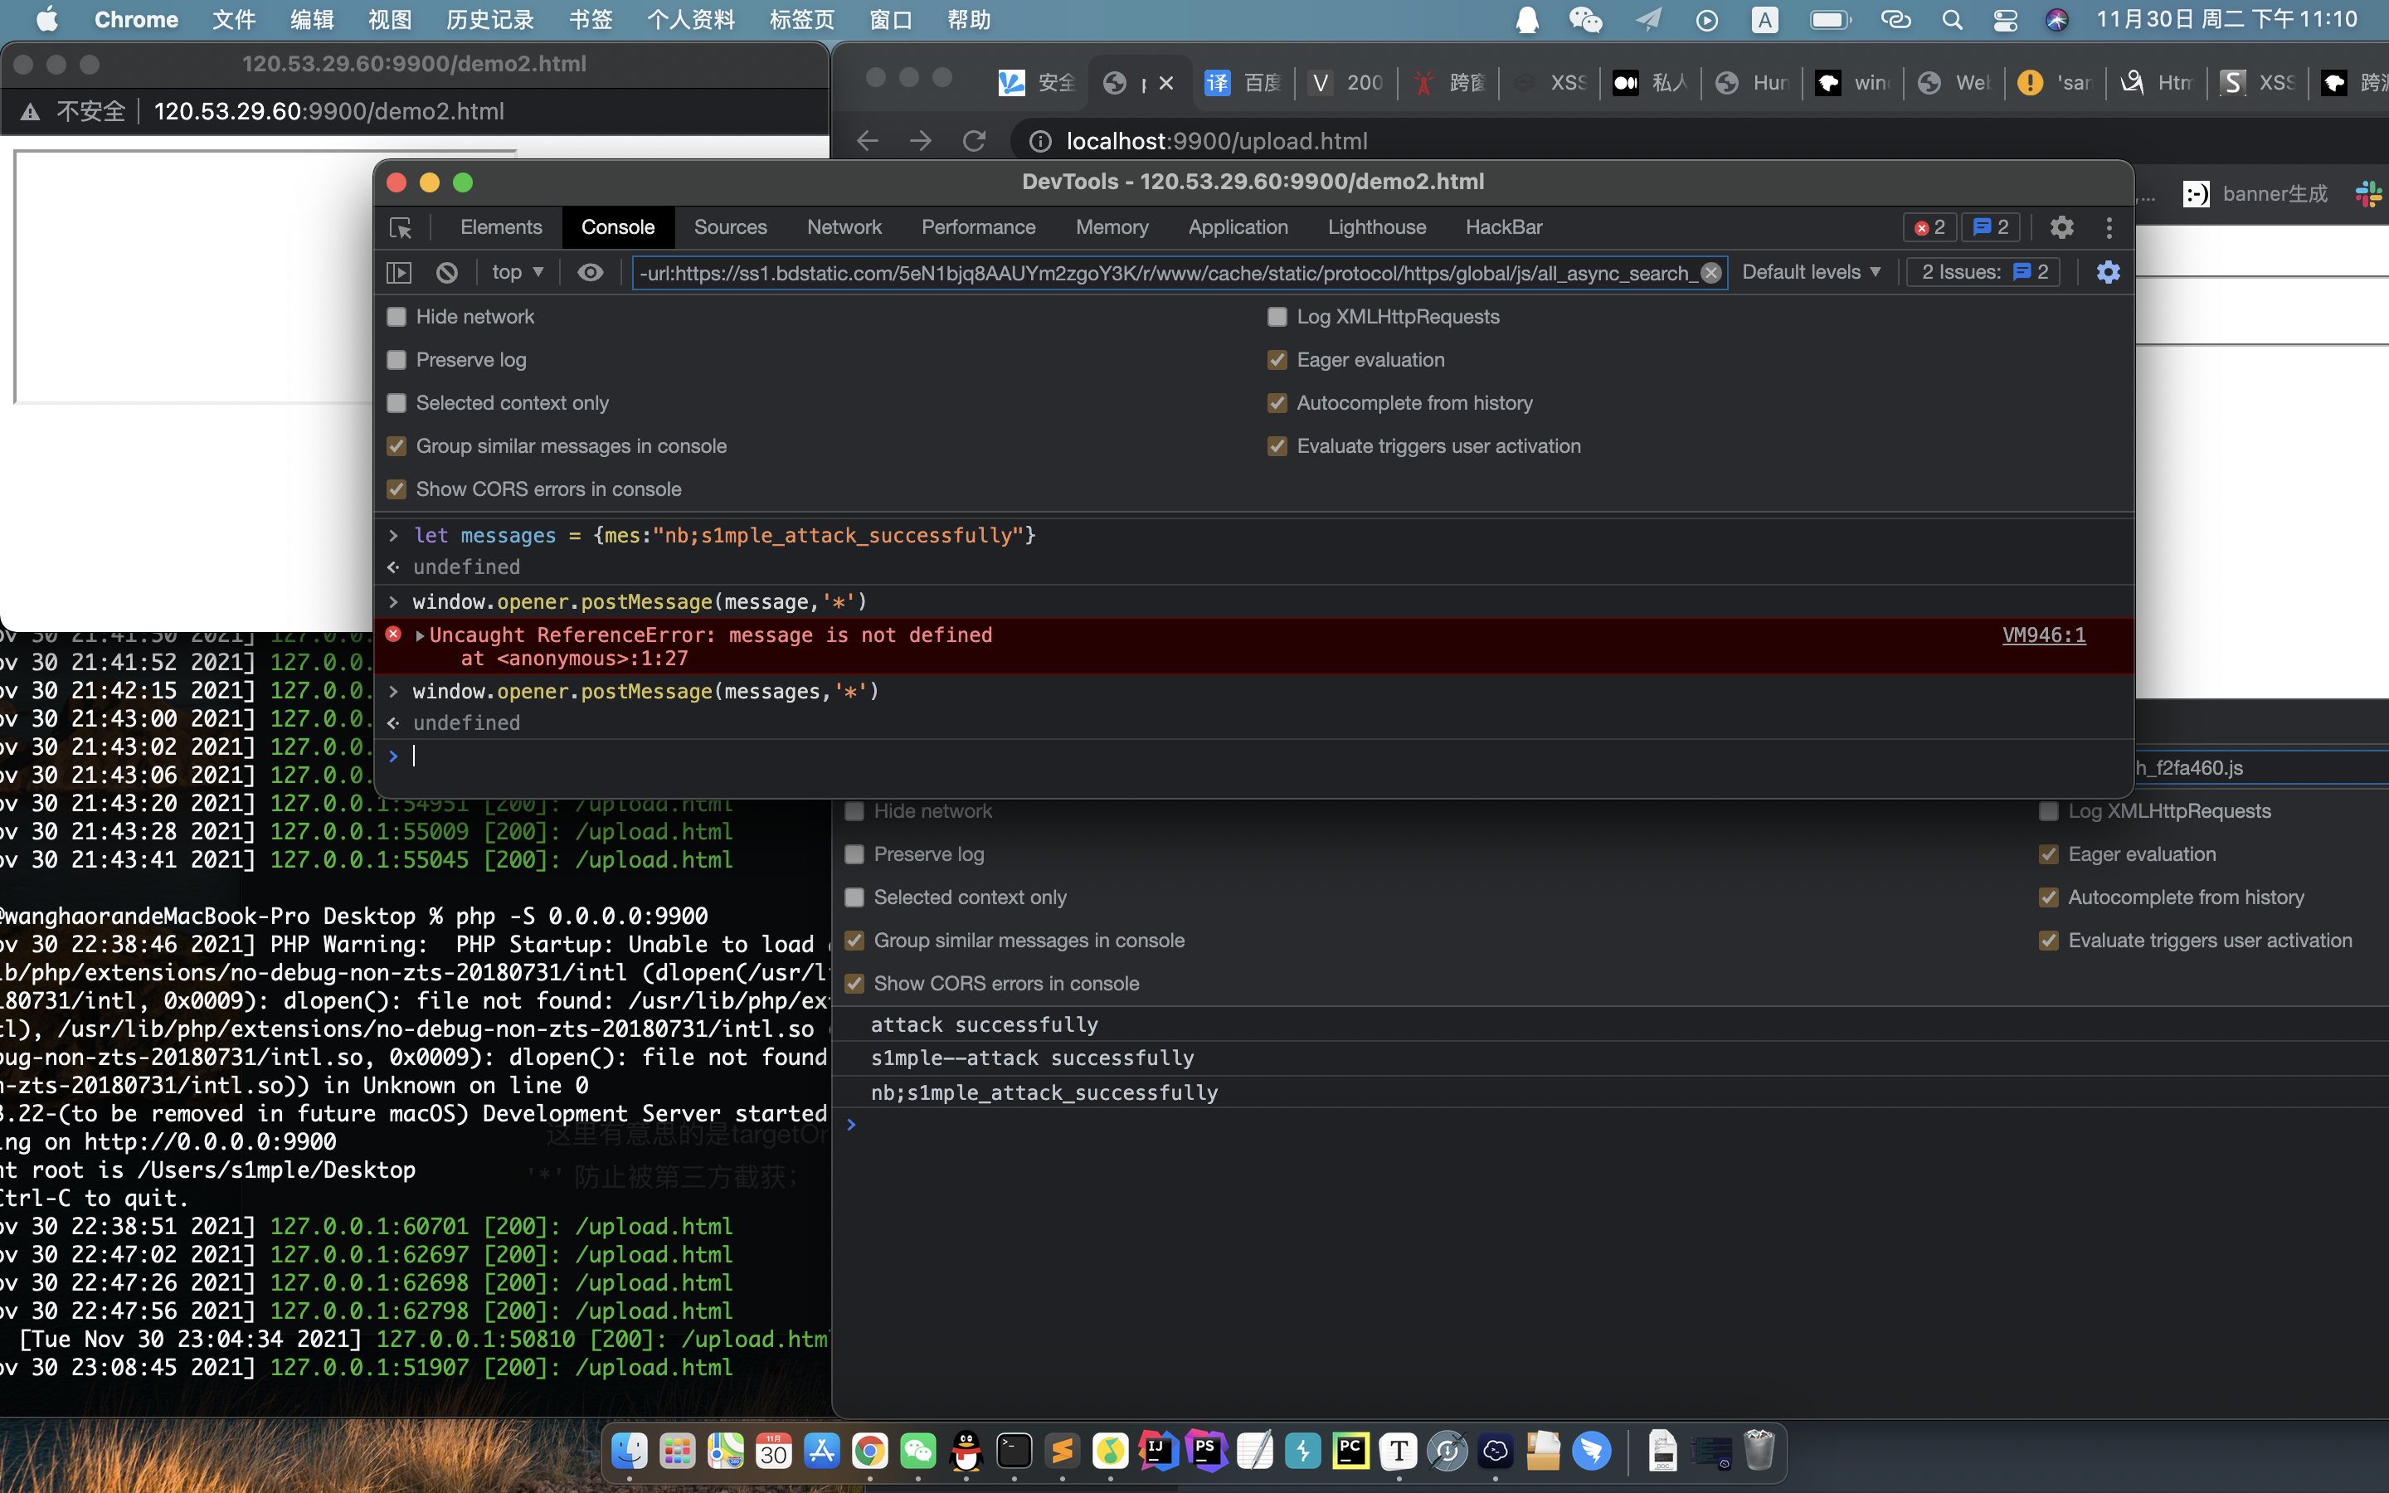Viewport: 2389px width, 1493px height.
Task: Open the 书签 menu in menu bar
Action: [591, 20]
